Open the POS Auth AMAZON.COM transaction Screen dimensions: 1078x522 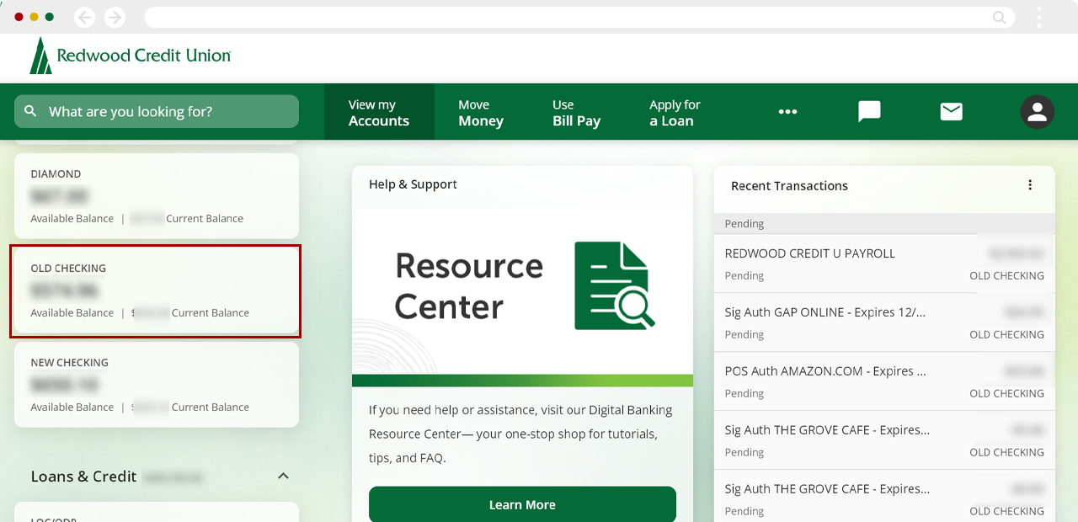tap(884, 381)
